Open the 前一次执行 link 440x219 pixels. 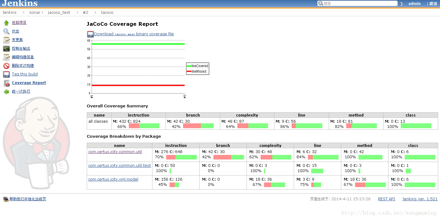(21, 91)
